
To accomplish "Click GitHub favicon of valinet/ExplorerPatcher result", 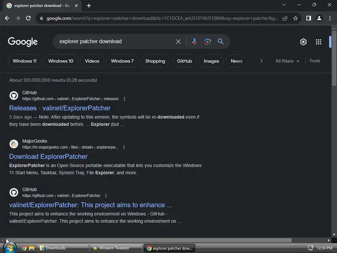I will click(14, 192).
